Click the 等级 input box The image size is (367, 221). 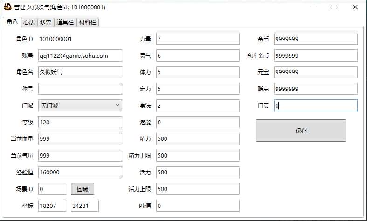pyautogui.click(x=80, y=122)
